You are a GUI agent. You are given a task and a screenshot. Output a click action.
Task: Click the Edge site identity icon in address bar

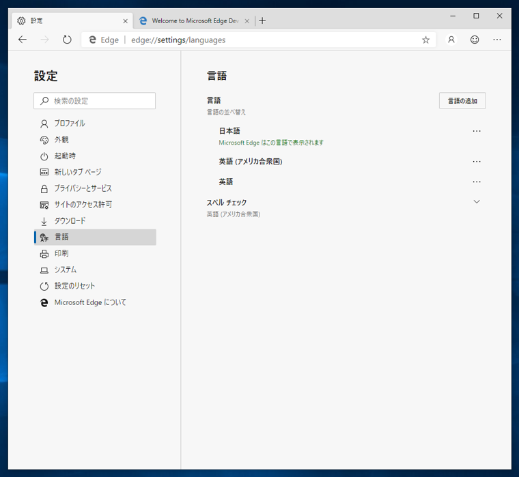point(93,40)
